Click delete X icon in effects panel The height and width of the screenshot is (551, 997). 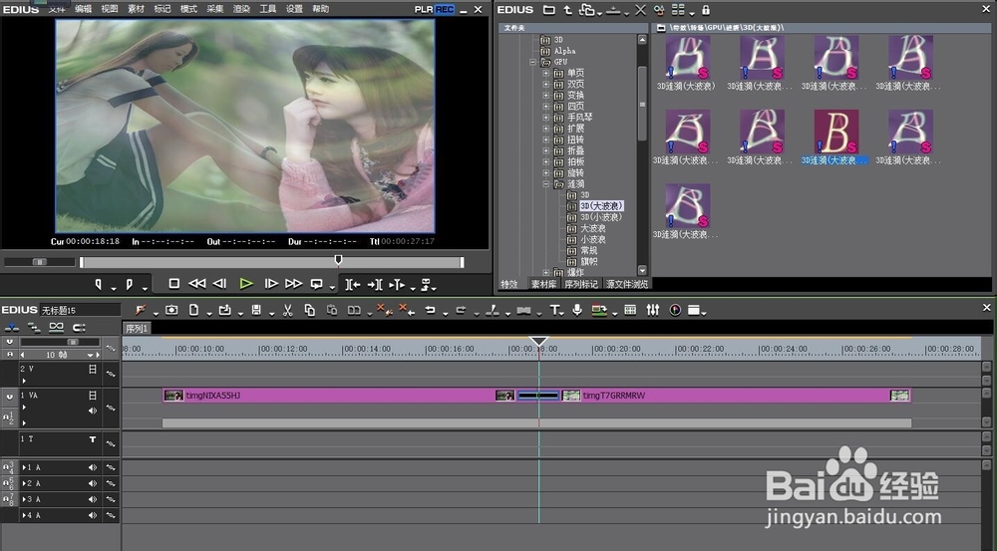click(x=640, y=10)
